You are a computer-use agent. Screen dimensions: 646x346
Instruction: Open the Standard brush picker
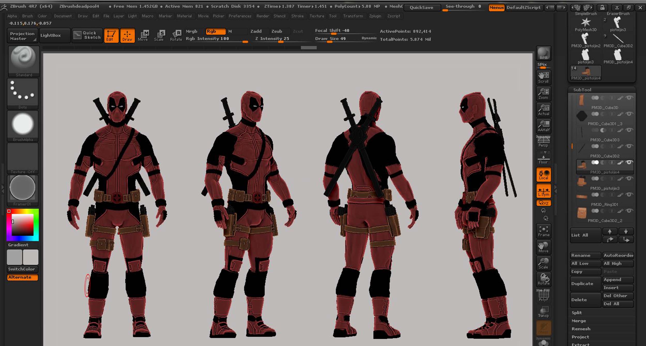[x=24, y=61]
